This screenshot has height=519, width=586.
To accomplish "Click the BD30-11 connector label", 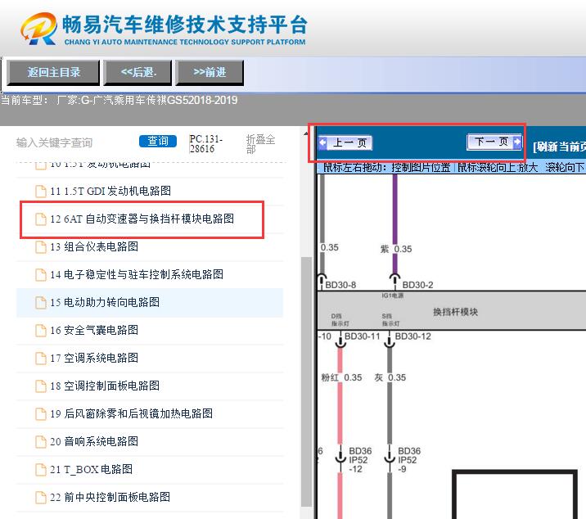I will [362, 336].
